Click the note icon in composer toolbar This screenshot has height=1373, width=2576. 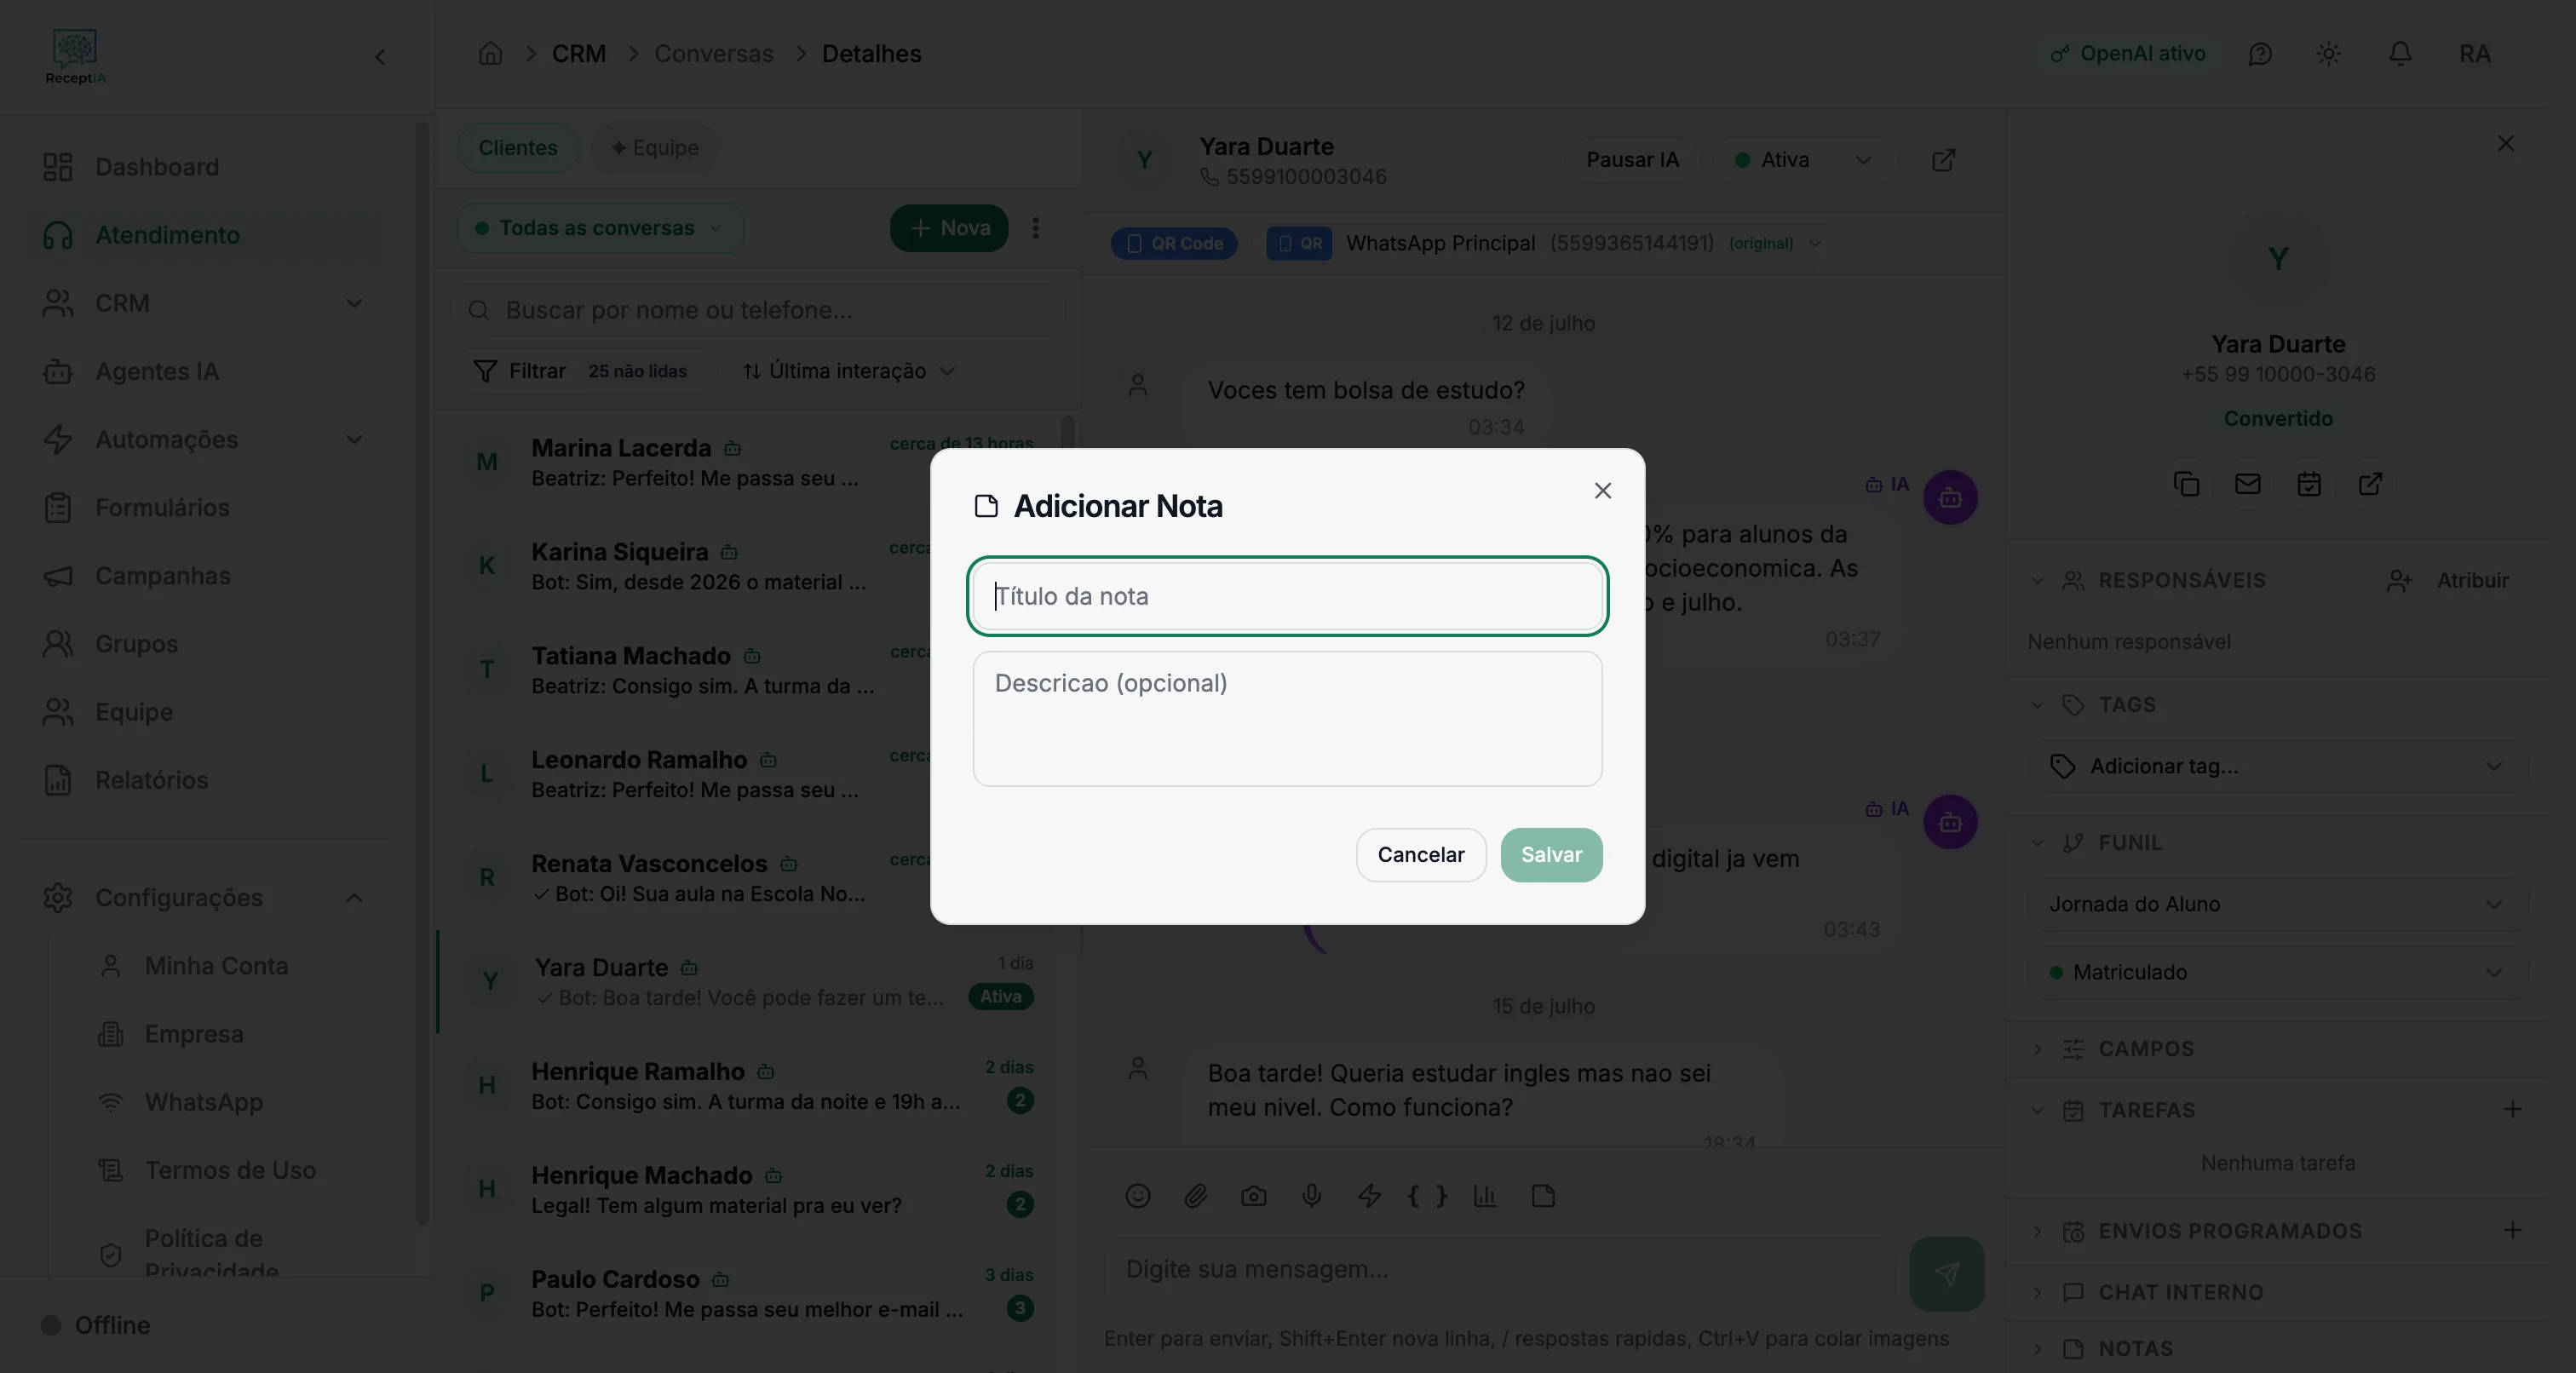coord(1543,1196)
